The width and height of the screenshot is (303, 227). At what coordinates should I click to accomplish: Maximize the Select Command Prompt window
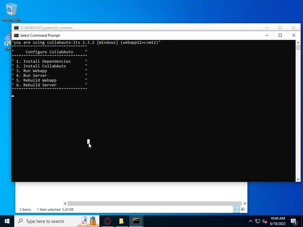[x=280, y=35]
